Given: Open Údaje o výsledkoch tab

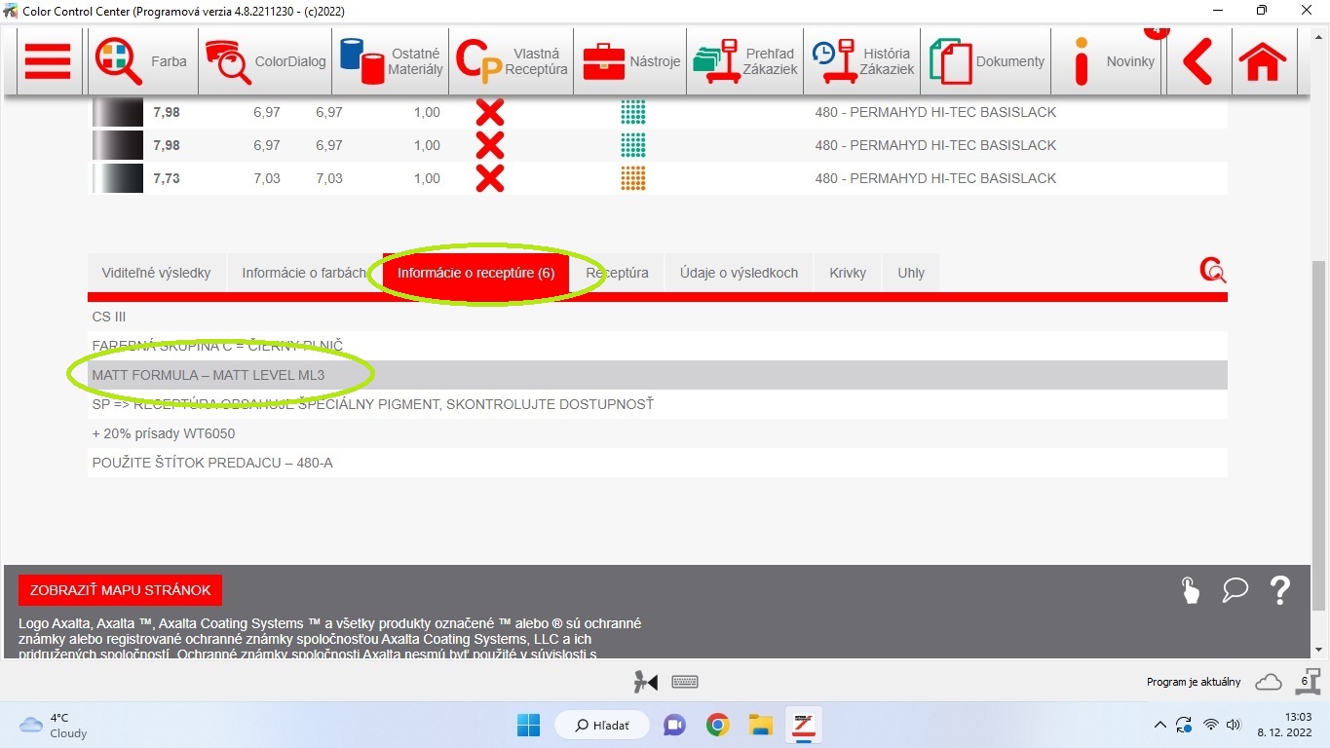Looking at the screenshot, I should (739, 273).
